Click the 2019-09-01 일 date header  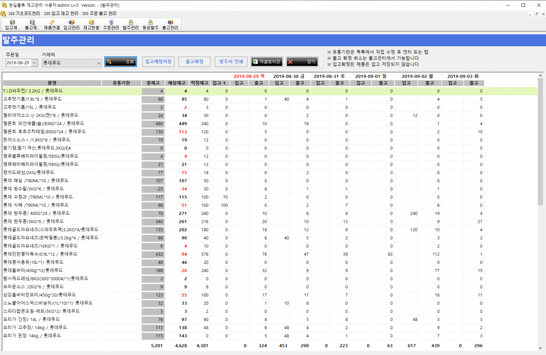coord(371,76)
